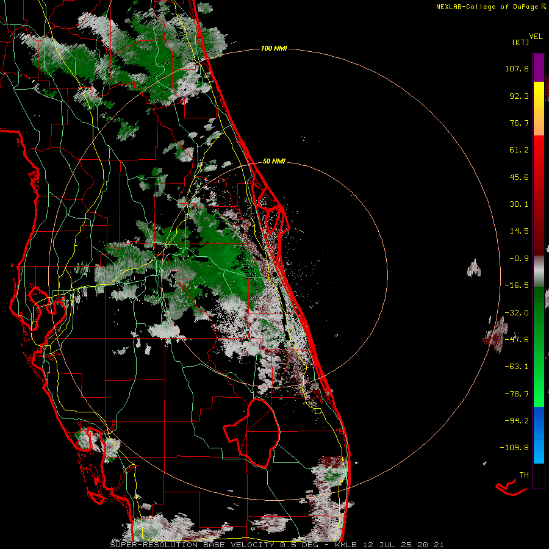Click the -16.5 legend value
This screenshot has width=549, height=549.
pyautogui.click(x=517, y=285)
